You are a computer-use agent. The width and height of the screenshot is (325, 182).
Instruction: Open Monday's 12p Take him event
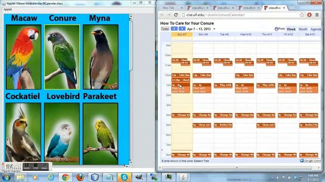point(202,75)
